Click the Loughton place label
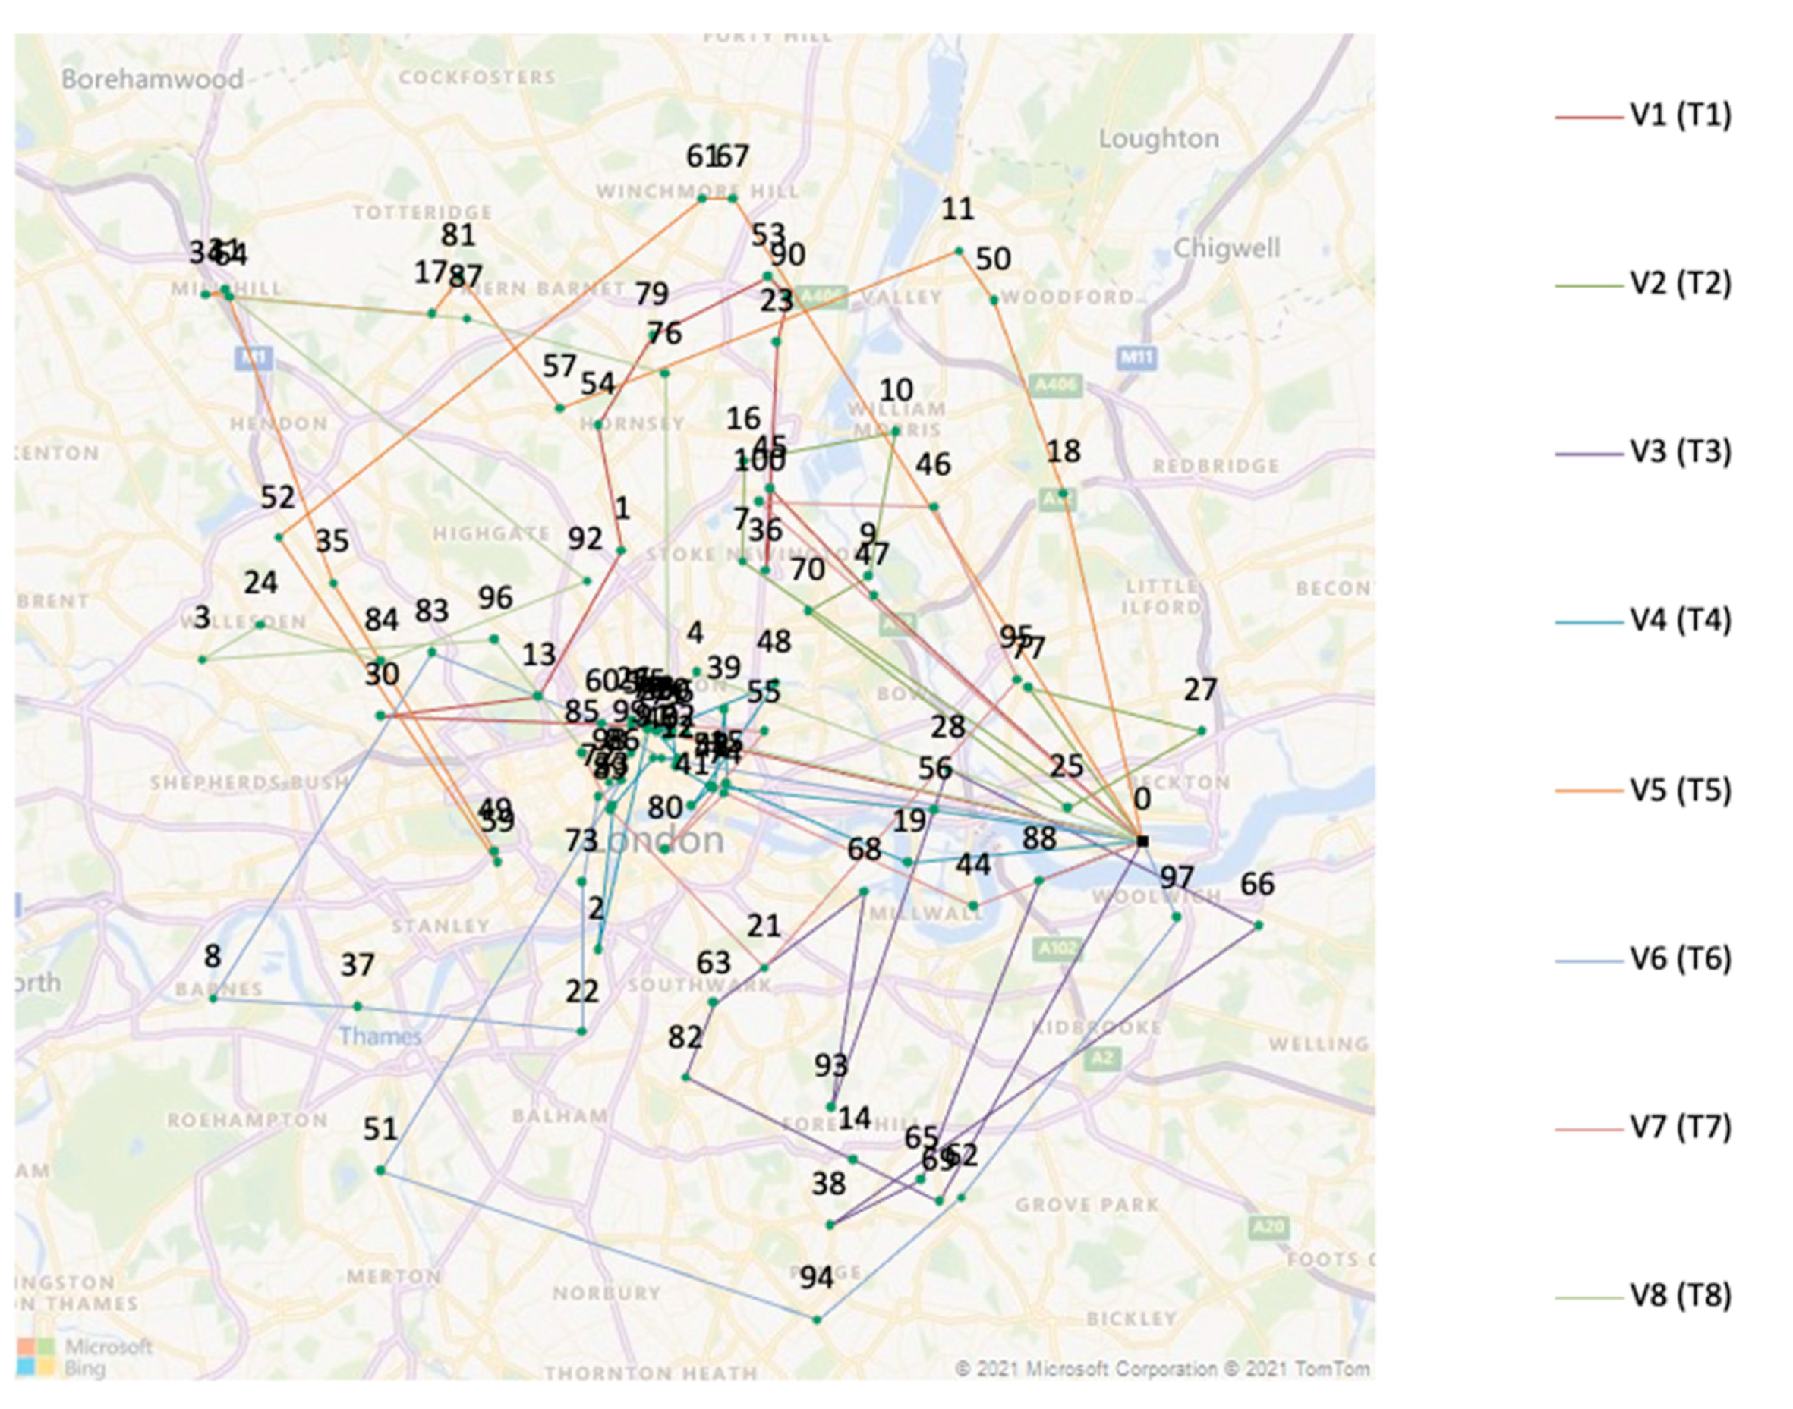Screen dimensions: 1793x1409 [1158, 139]
